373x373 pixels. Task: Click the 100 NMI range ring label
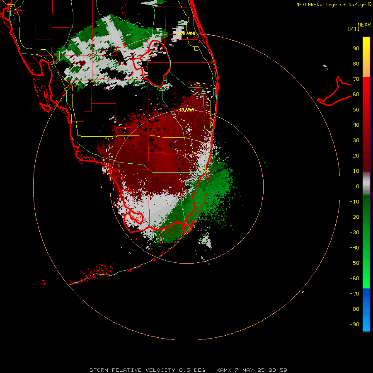click(x=187, y=33)
